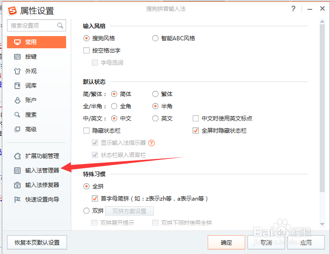
Task: Click the shirt icon beside 外观
Action: (17, 71)
